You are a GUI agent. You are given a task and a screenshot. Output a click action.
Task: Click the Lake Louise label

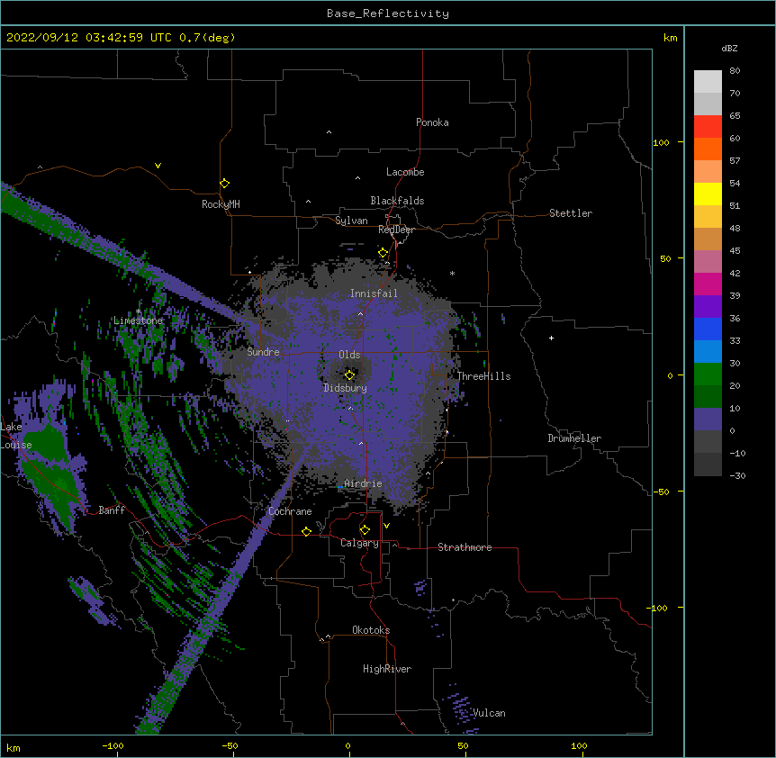14,436
